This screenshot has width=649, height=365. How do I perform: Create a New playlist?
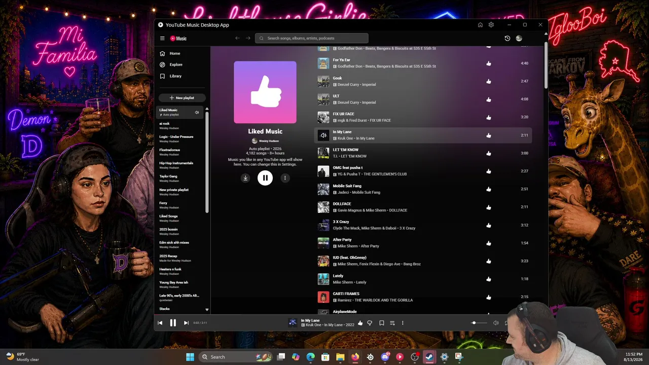click(182, 98)
